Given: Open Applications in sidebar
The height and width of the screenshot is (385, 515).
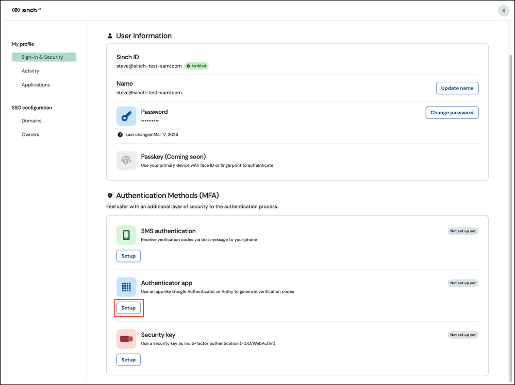Looking at the screenshot, I should [36, 84].
